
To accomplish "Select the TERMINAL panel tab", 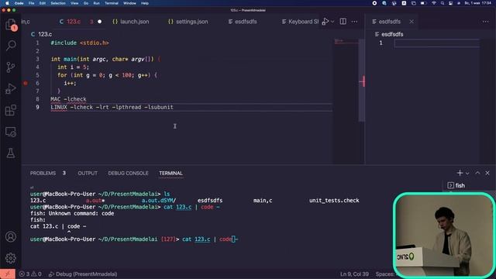I will point(170,173).
